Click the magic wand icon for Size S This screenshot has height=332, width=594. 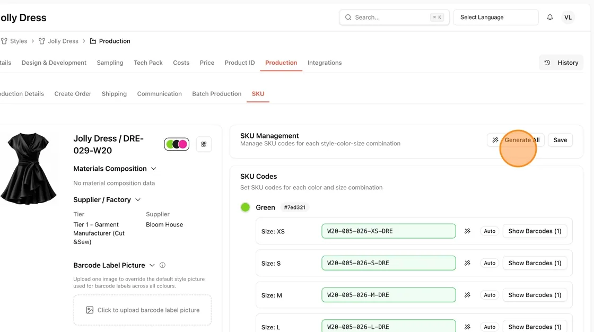tap(467, 263)
